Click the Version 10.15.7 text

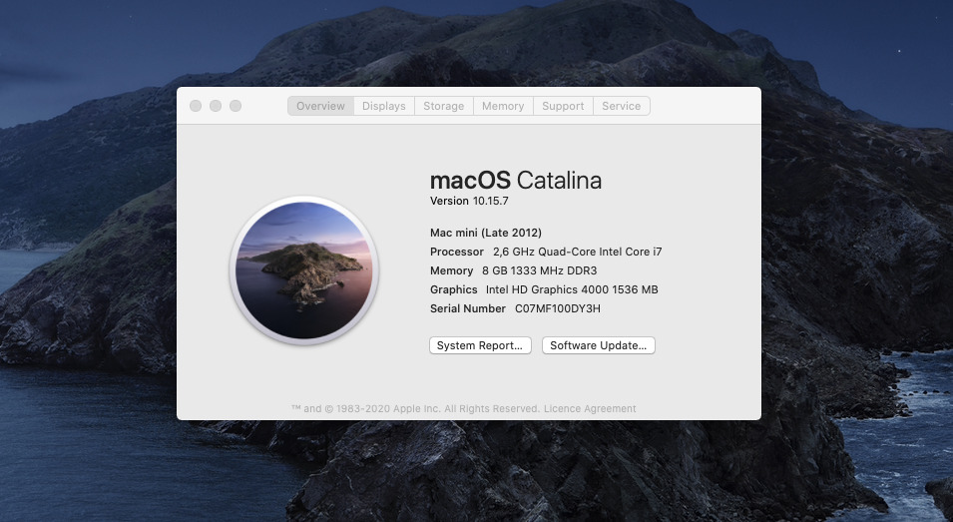[x=469, y=201]
